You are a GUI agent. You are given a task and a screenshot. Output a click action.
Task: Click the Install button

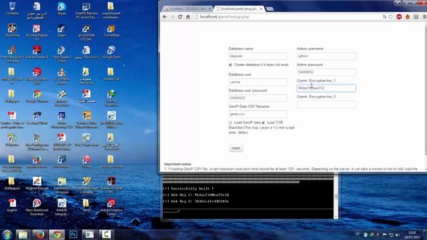(x=236, y=148)
